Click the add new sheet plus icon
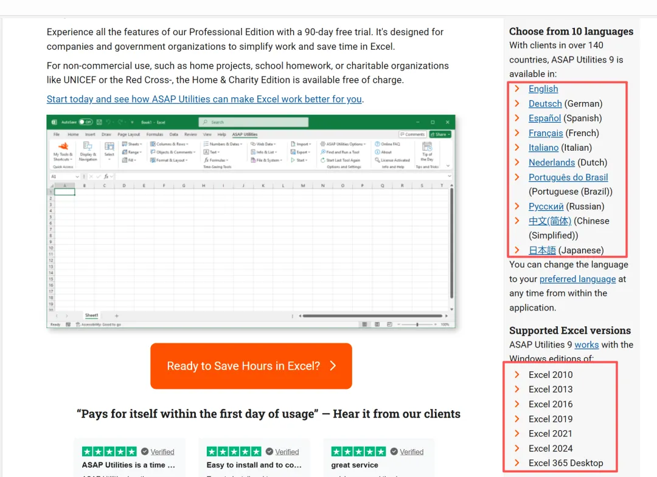657x477 pixels. [x=116, y=316]
